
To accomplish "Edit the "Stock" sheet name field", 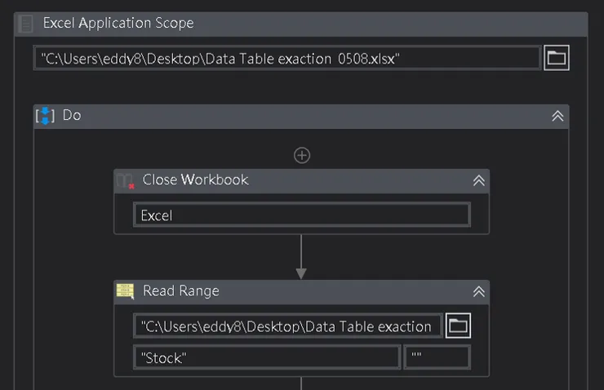I will coord(266,357).
